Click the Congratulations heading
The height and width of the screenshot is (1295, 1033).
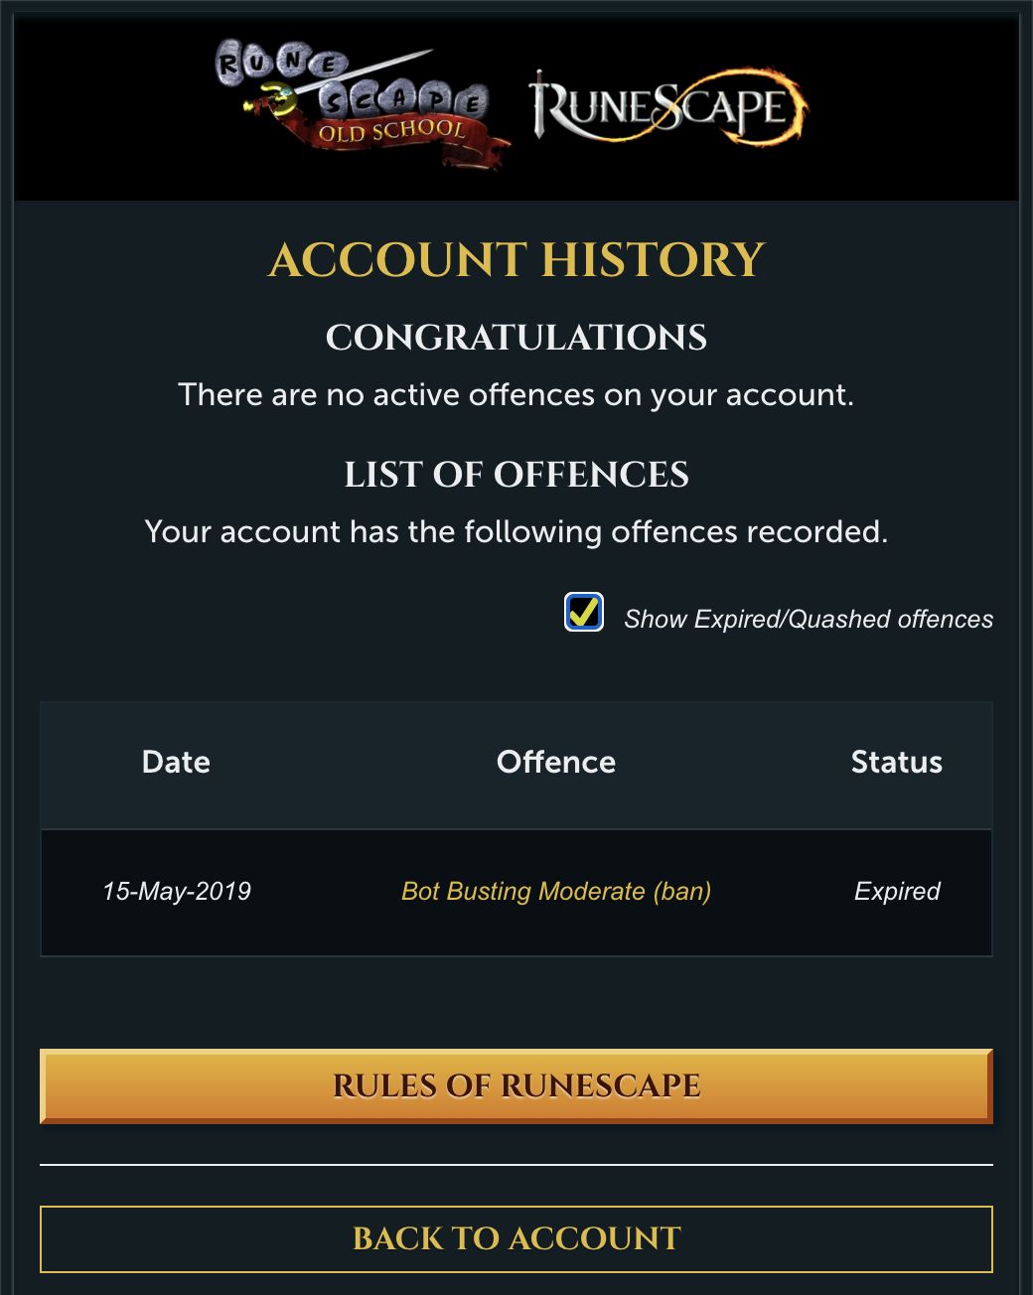click(516, 338)
